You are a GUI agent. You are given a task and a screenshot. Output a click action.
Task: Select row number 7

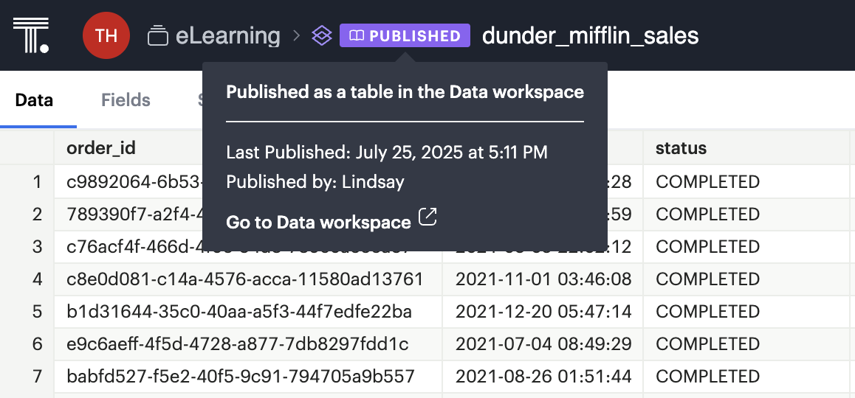tap(37, 377)
